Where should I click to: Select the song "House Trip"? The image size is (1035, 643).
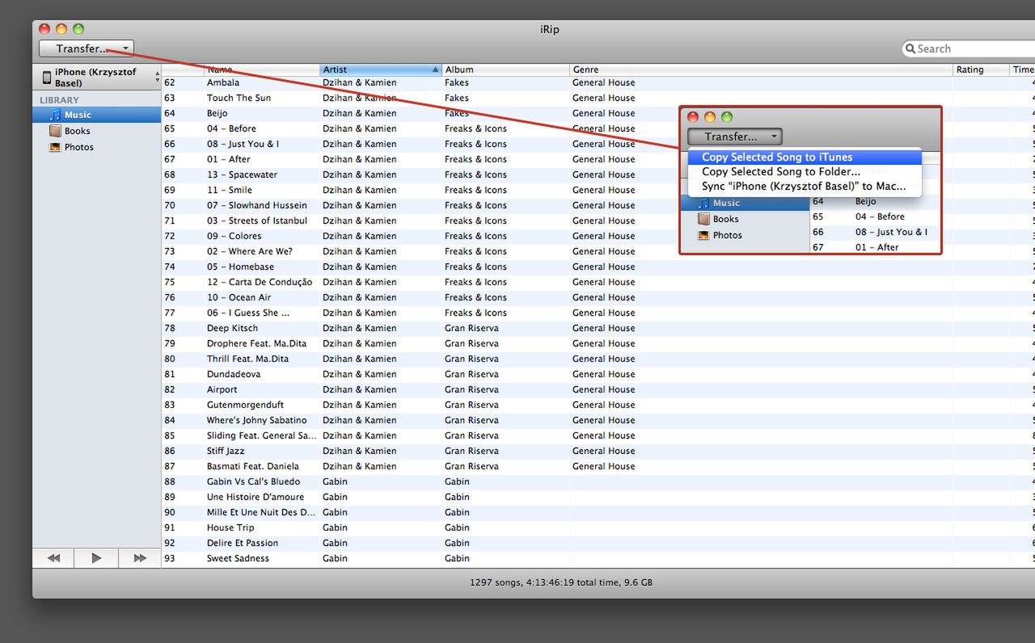click(x=230, y=527)
